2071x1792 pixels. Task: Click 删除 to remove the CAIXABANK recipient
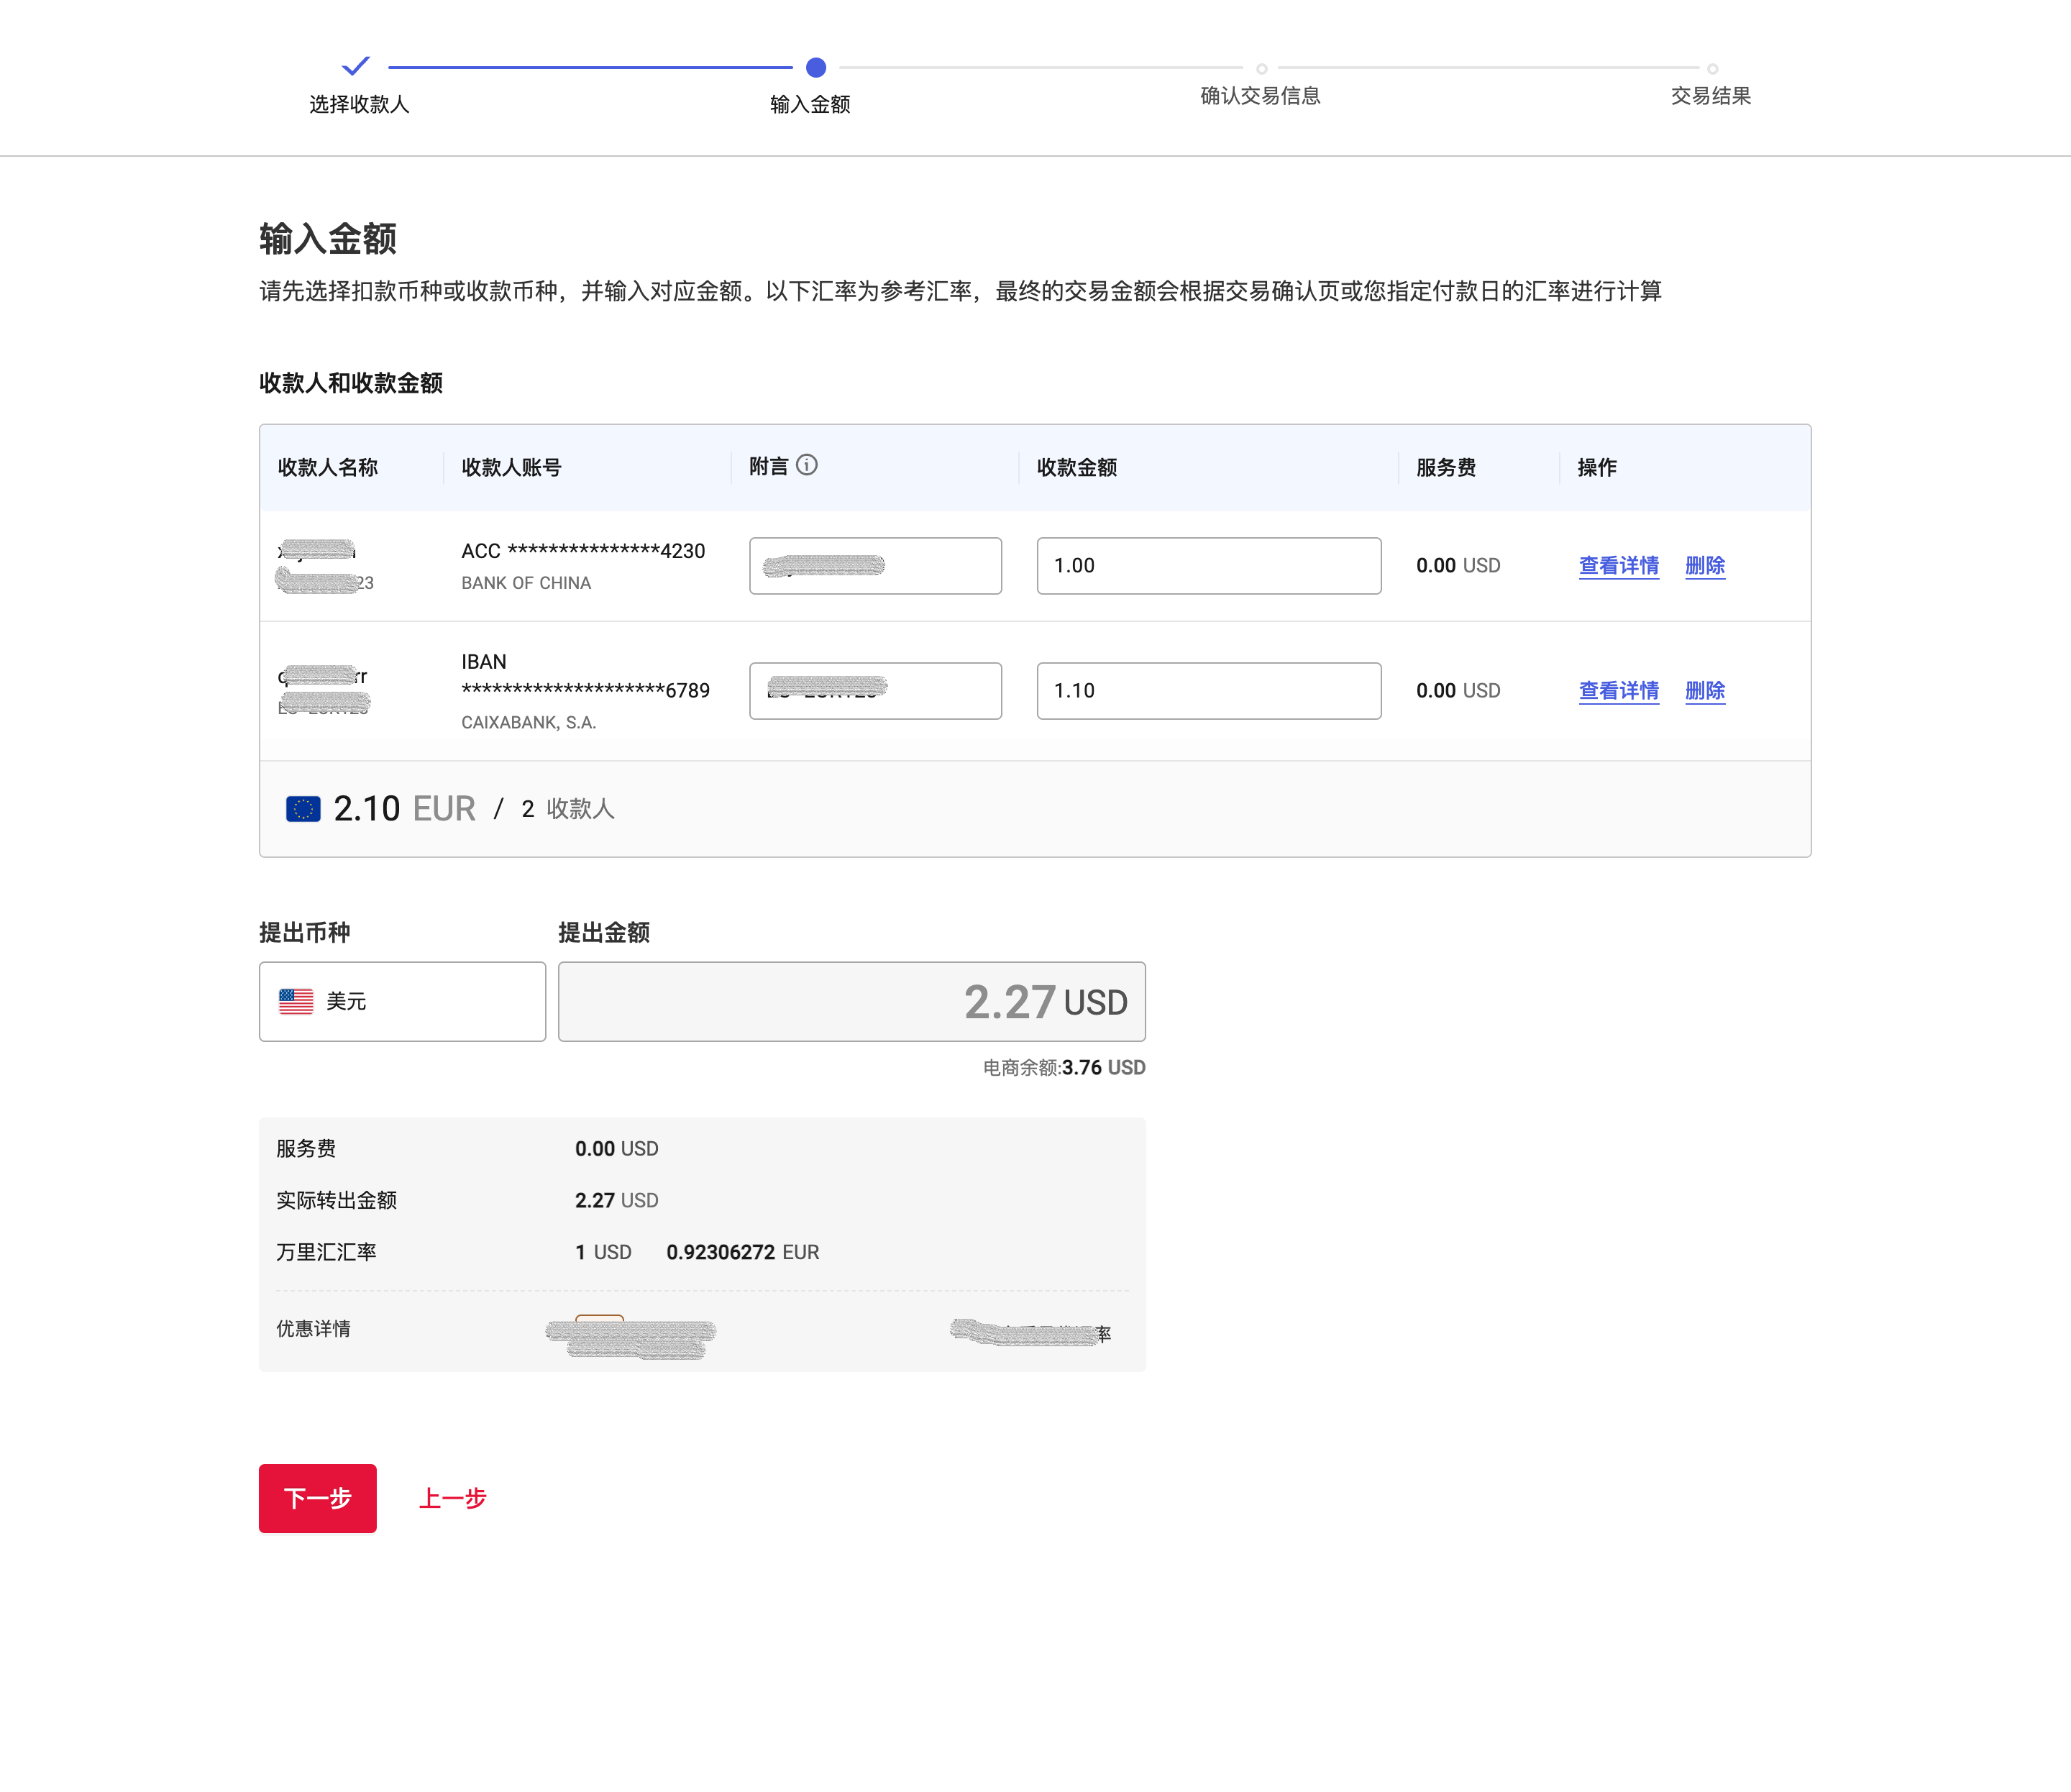(x=1704, y=690)
